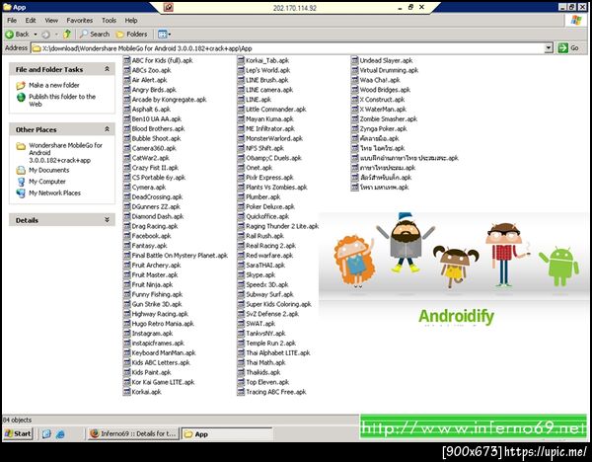Select Temple Run 2.apk file icon
This screenshot has width=592, height=462.
pos(241,343)
